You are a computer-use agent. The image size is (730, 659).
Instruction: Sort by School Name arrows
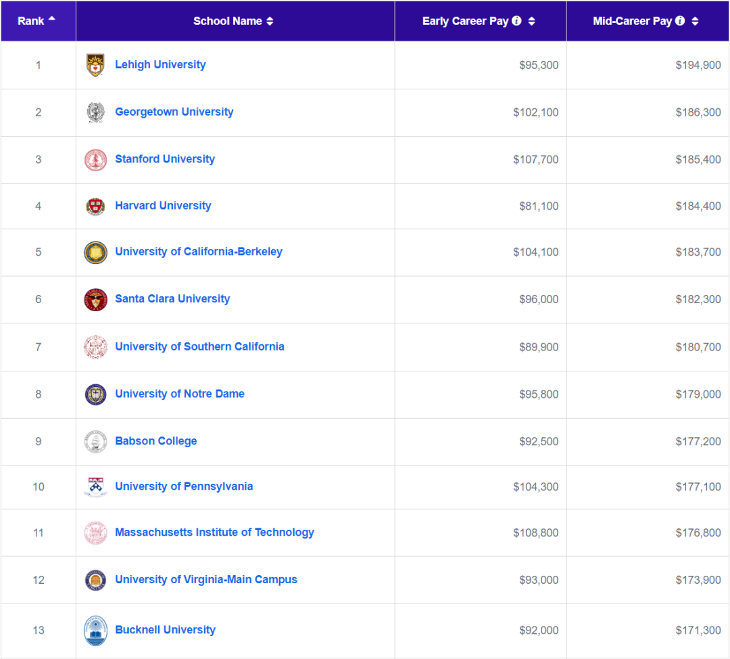[270, 22]
